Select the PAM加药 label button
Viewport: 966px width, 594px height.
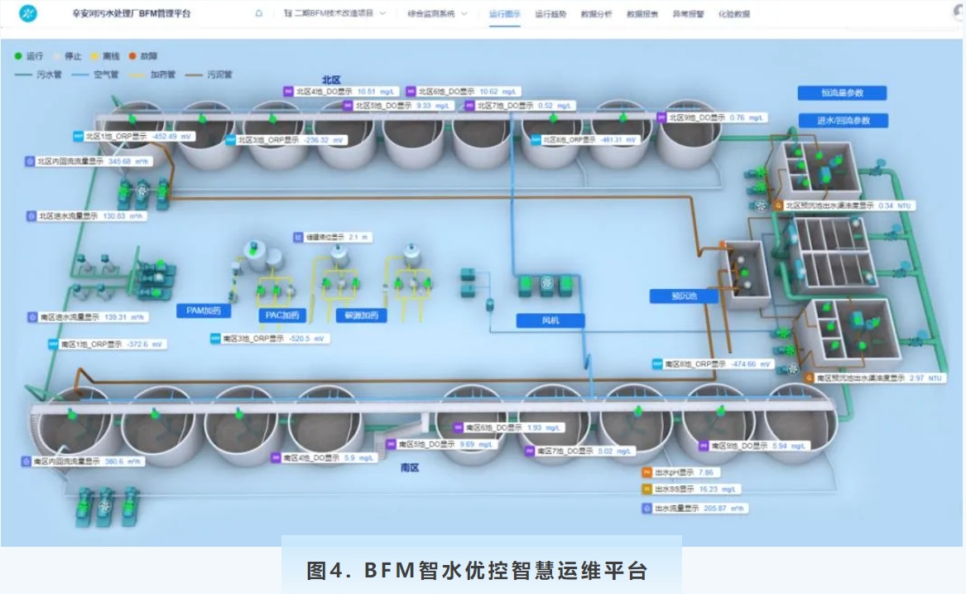(x=203, y=311)
